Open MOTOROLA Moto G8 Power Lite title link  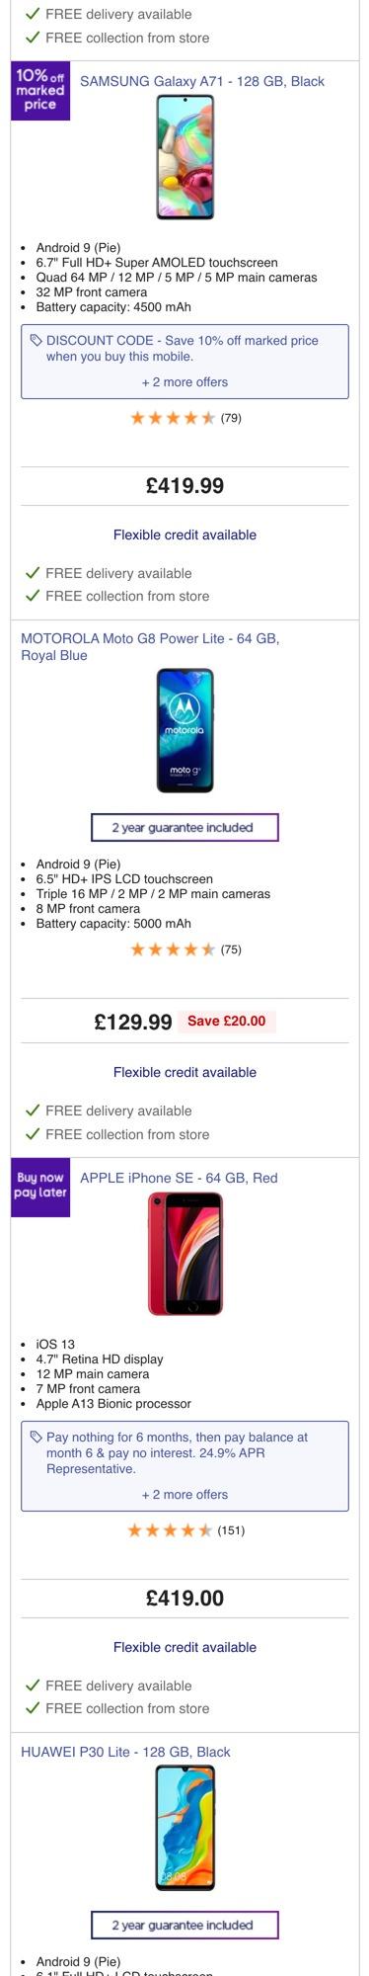[x=150, y=647]
